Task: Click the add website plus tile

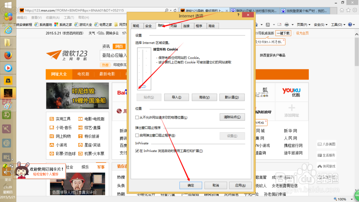Action: (x=292, y=111)
